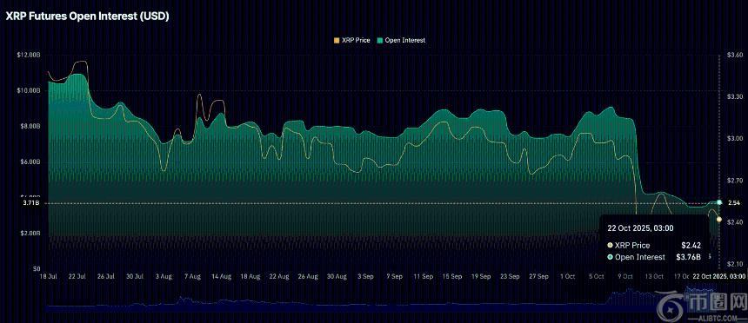Click the 14 Aug date label

point(221,276)
